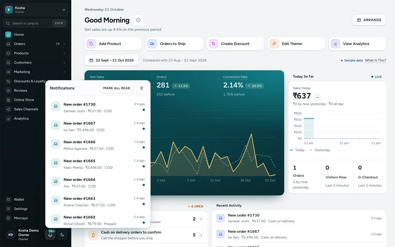Open the notifications bell icon
Image resolution: width=395 pixels, height=247 pixels.
50,235
